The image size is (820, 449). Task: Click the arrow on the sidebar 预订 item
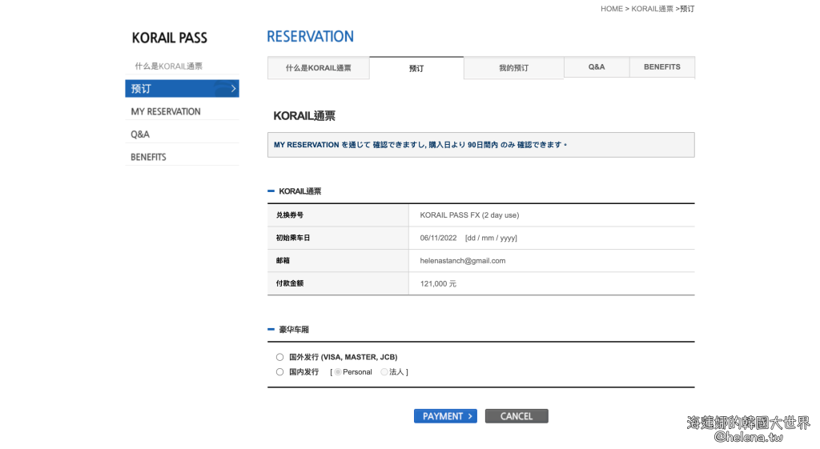point(233,89)
